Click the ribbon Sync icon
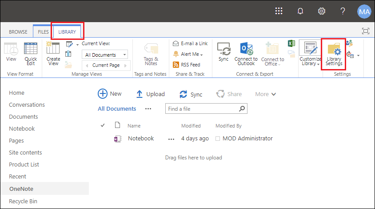This screenshot has height=209, width=375. pyautogui.click(x=223, y=49)
